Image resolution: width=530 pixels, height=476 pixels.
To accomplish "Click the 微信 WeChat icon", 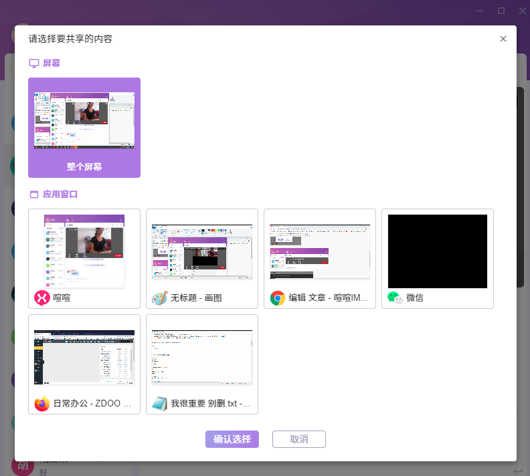I will (395, 297).
